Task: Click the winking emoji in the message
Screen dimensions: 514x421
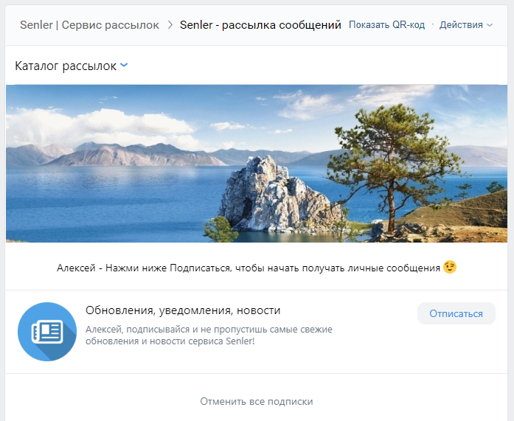Action: pyautogui.click(x=450, y=267)
